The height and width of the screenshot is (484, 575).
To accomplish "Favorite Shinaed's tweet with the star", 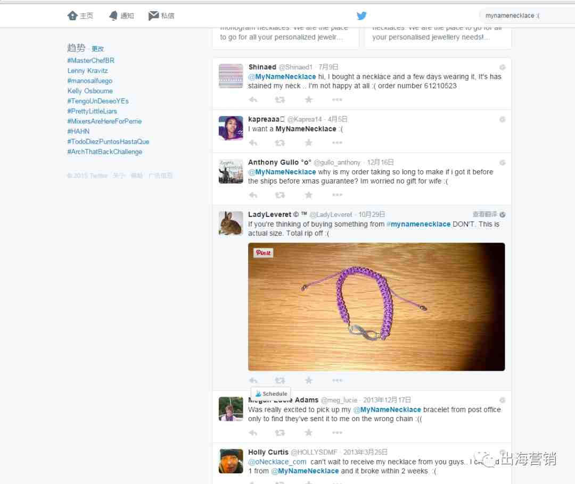I will pos(309,99).
